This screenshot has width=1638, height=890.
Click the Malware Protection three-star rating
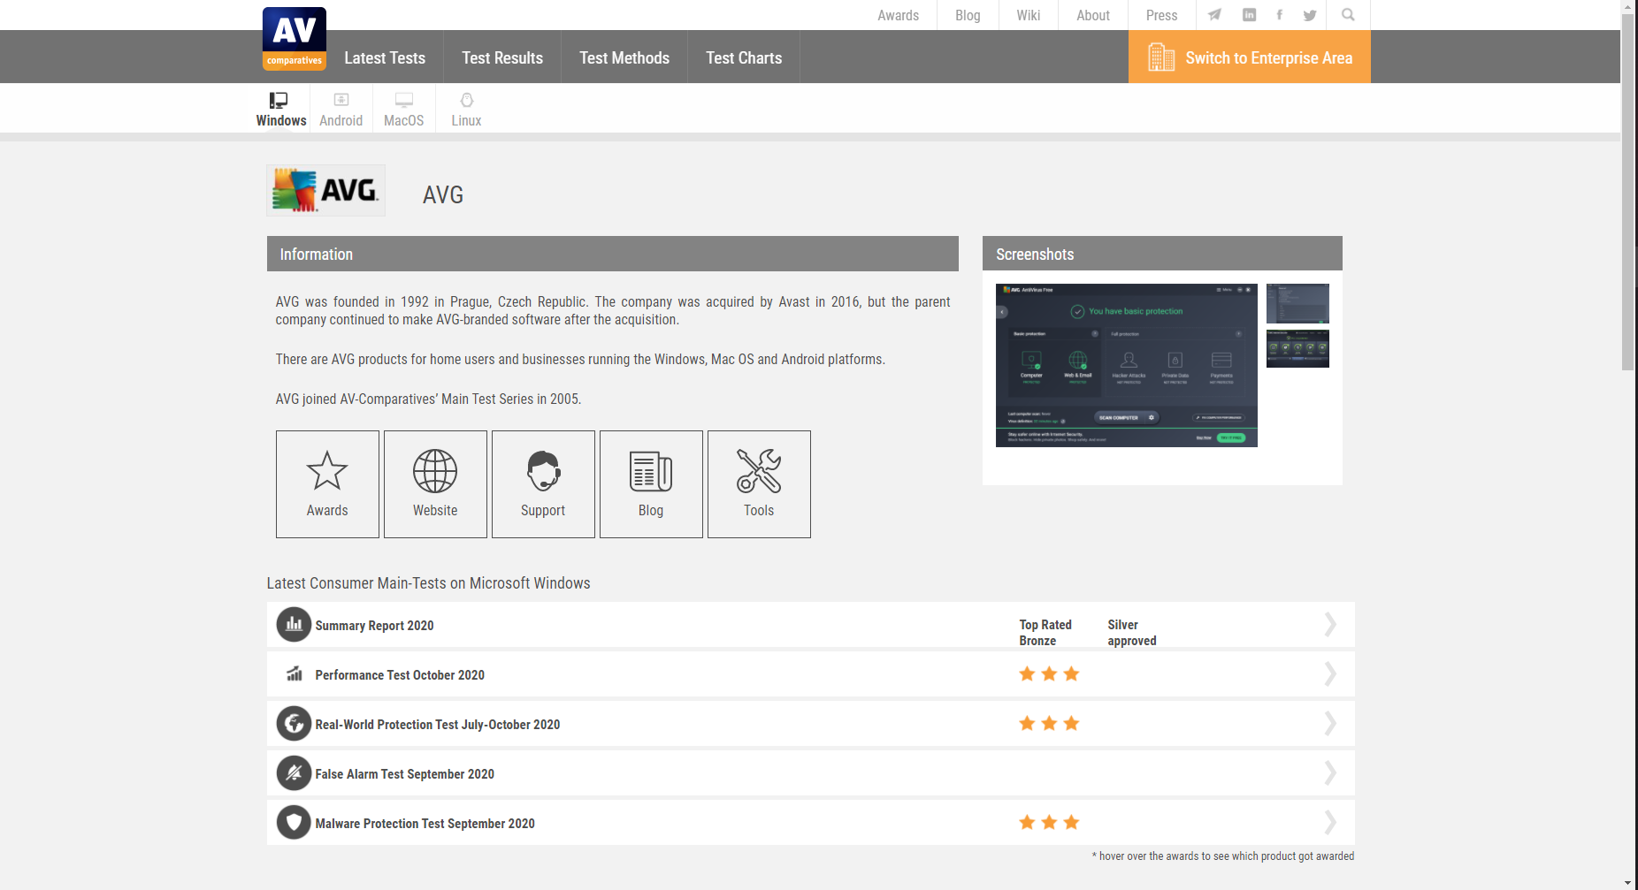(x=1049, y=823)
